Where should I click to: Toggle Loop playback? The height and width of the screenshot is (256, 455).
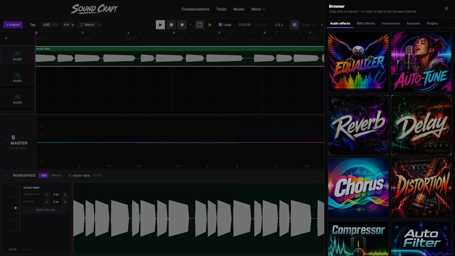point(225,25)
